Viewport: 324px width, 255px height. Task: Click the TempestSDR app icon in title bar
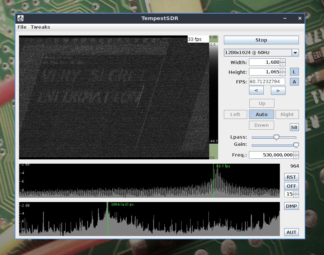click(x=21, y=18)
